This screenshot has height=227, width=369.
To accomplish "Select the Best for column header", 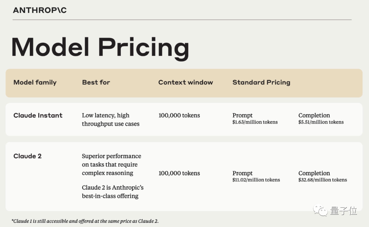I will (96, 82).
